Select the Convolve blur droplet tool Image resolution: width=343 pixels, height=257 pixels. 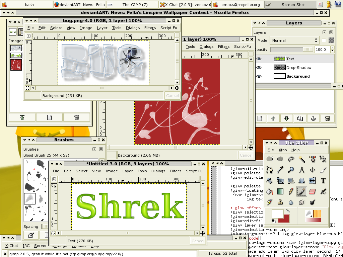(x=291, y=202)
